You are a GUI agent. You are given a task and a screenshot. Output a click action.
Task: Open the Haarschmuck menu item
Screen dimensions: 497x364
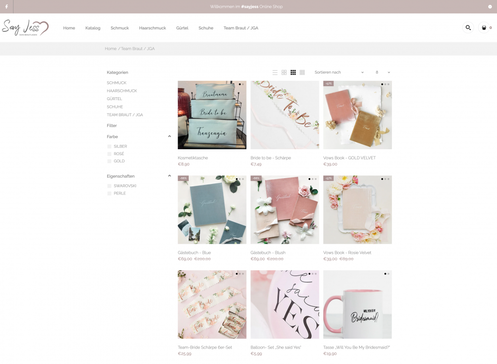pos(152,28)
